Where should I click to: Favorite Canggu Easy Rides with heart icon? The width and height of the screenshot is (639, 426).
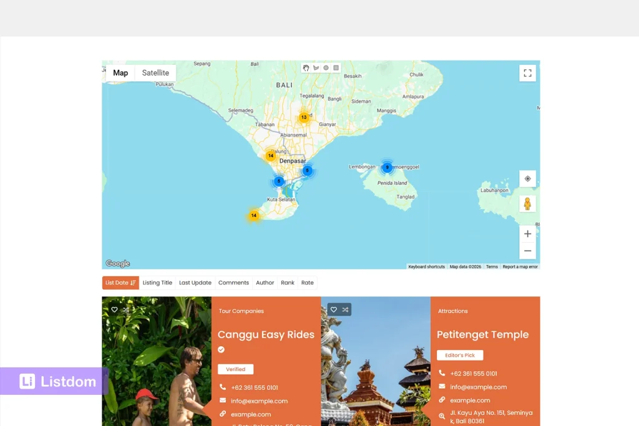pos(115,309)
